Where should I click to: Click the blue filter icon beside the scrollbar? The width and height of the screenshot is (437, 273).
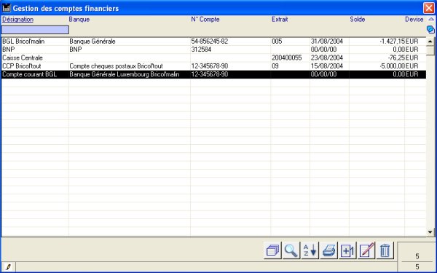coord(430,30)
